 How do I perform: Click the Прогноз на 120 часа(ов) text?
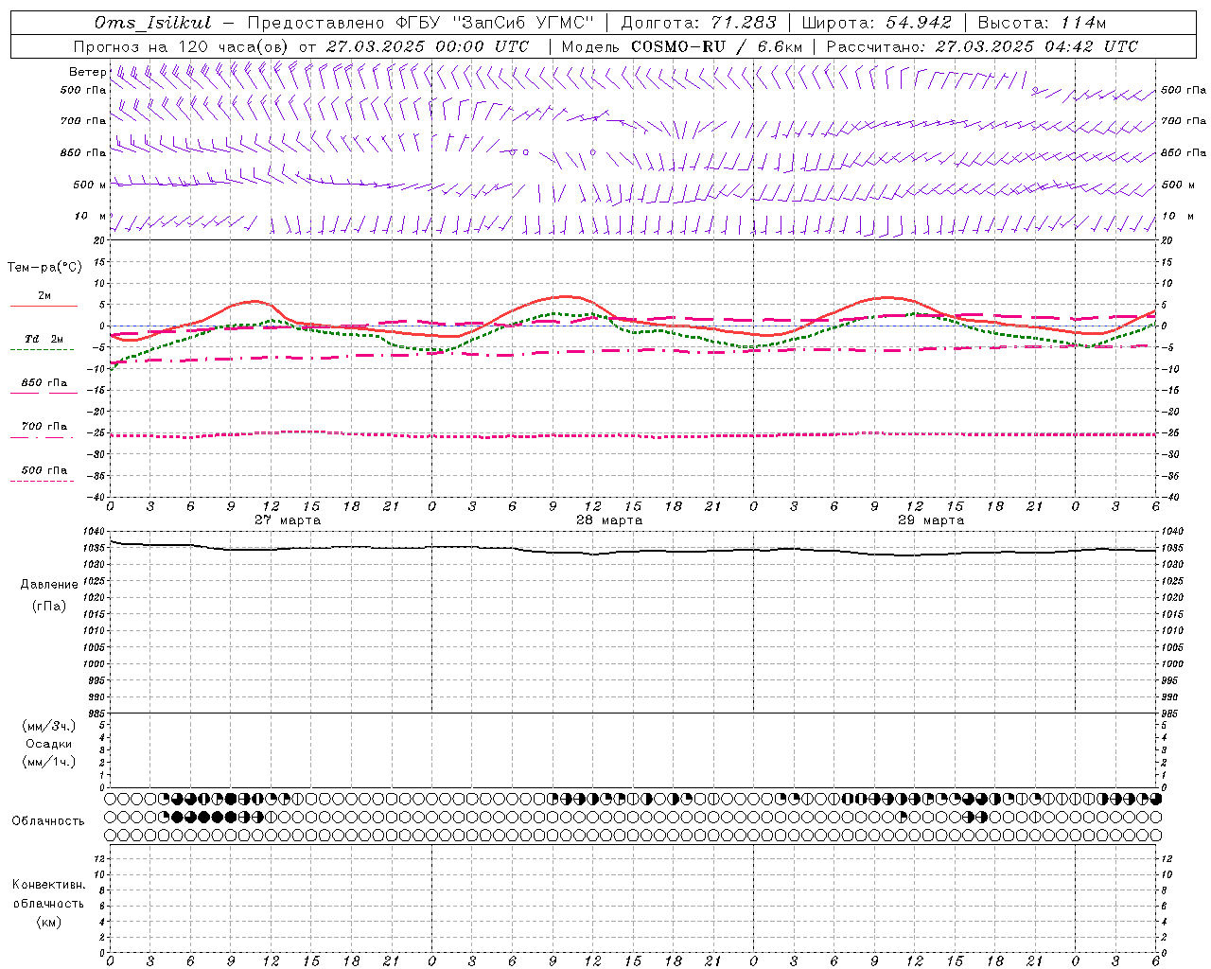coord(183,46)
